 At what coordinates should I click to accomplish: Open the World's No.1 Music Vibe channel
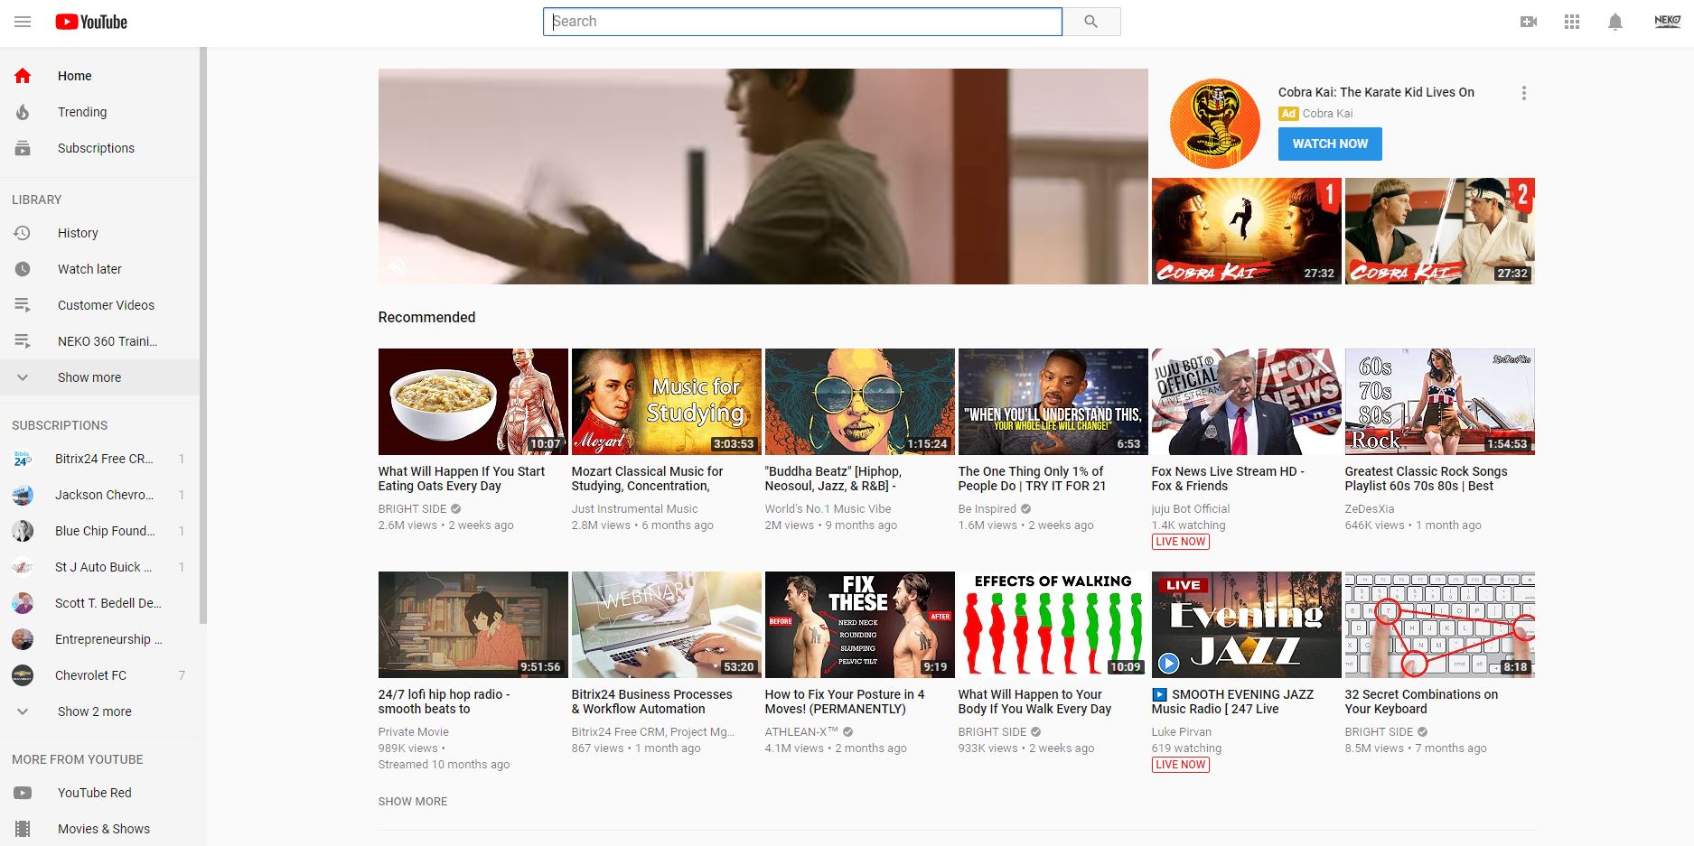coord(828,508)
